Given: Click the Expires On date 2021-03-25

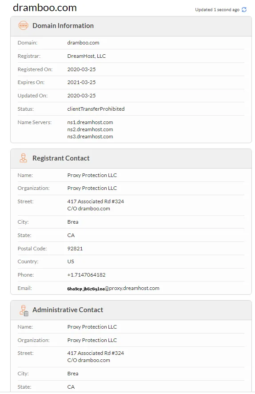Looking at the screenshot, I should [x=81, y=82].
